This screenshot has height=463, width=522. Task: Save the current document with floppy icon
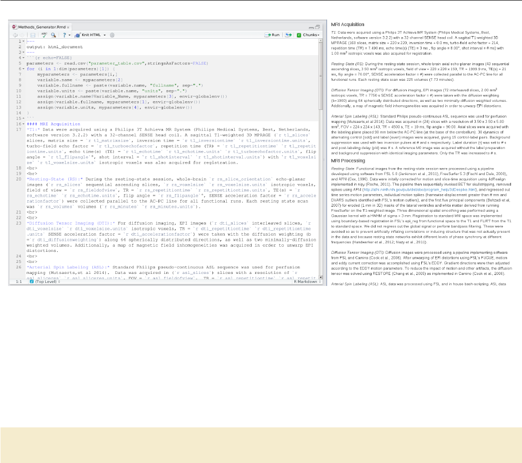(x=33, y=35)
